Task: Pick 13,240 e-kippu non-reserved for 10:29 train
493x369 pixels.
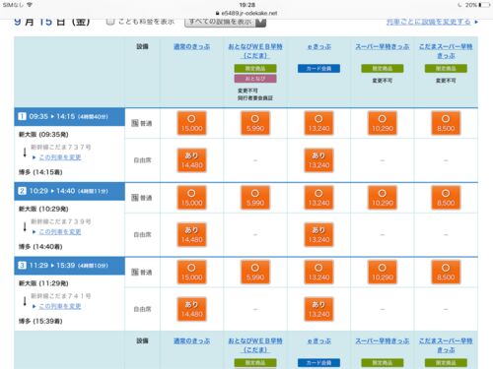Action: (318, 234)
